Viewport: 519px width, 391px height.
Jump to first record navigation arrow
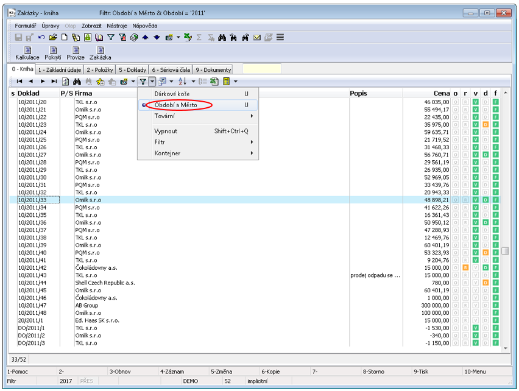[19, 81]
